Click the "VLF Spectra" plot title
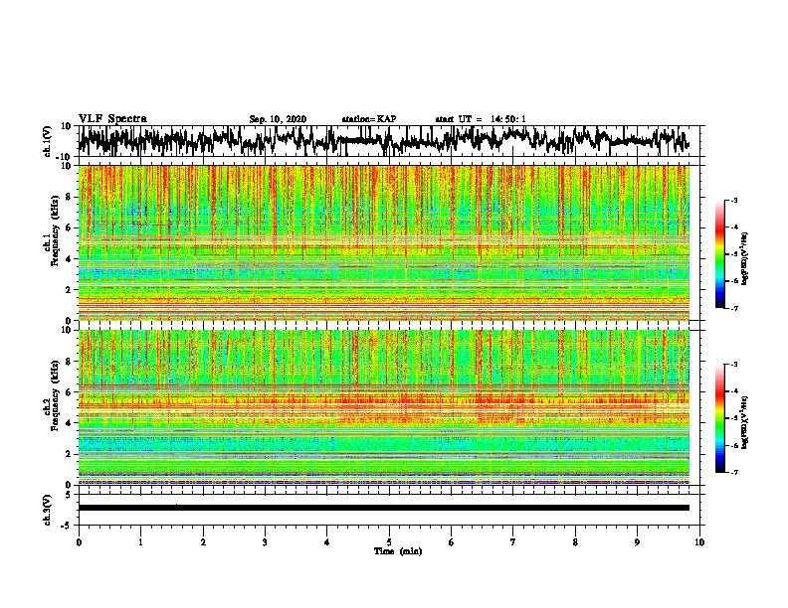 112,119
